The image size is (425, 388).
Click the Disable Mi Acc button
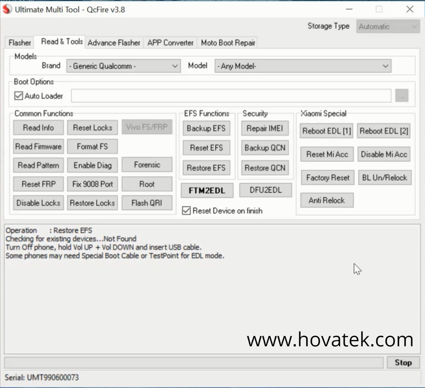tap(384, 154)
